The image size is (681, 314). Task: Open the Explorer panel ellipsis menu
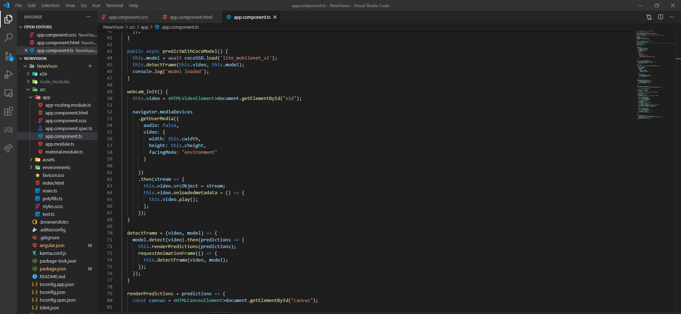pyautogui.click(x=88, y=17)
